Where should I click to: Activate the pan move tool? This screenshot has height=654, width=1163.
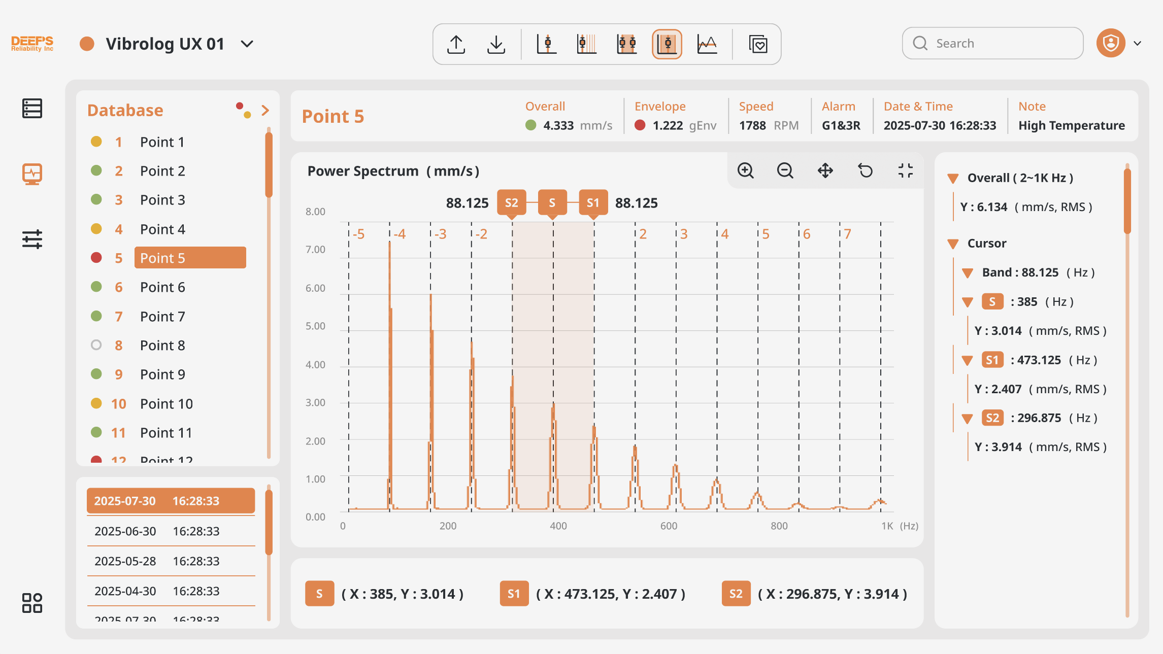(825, 170)
